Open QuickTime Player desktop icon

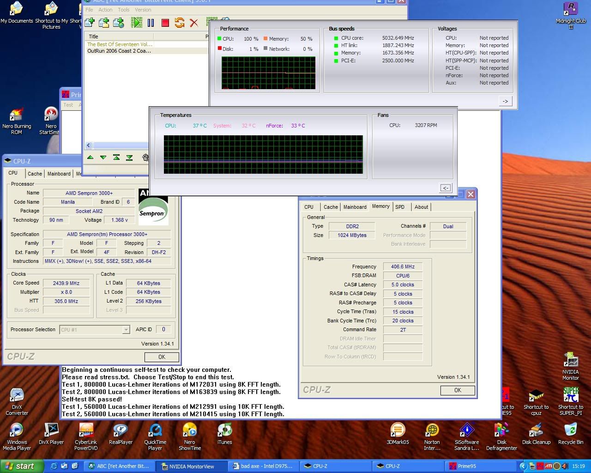[x=155, y=437]
